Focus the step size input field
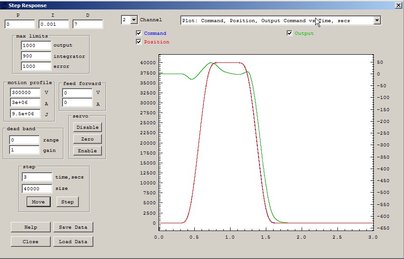404x259 pixels. 37,188
